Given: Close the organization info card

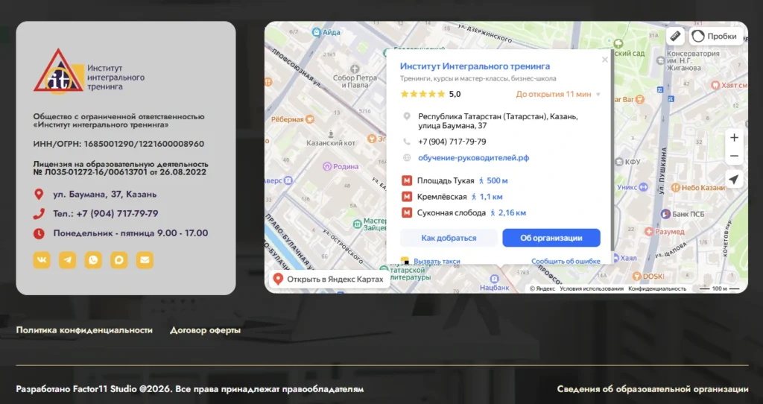Looking at the screenshot, I should coord(604,60).
